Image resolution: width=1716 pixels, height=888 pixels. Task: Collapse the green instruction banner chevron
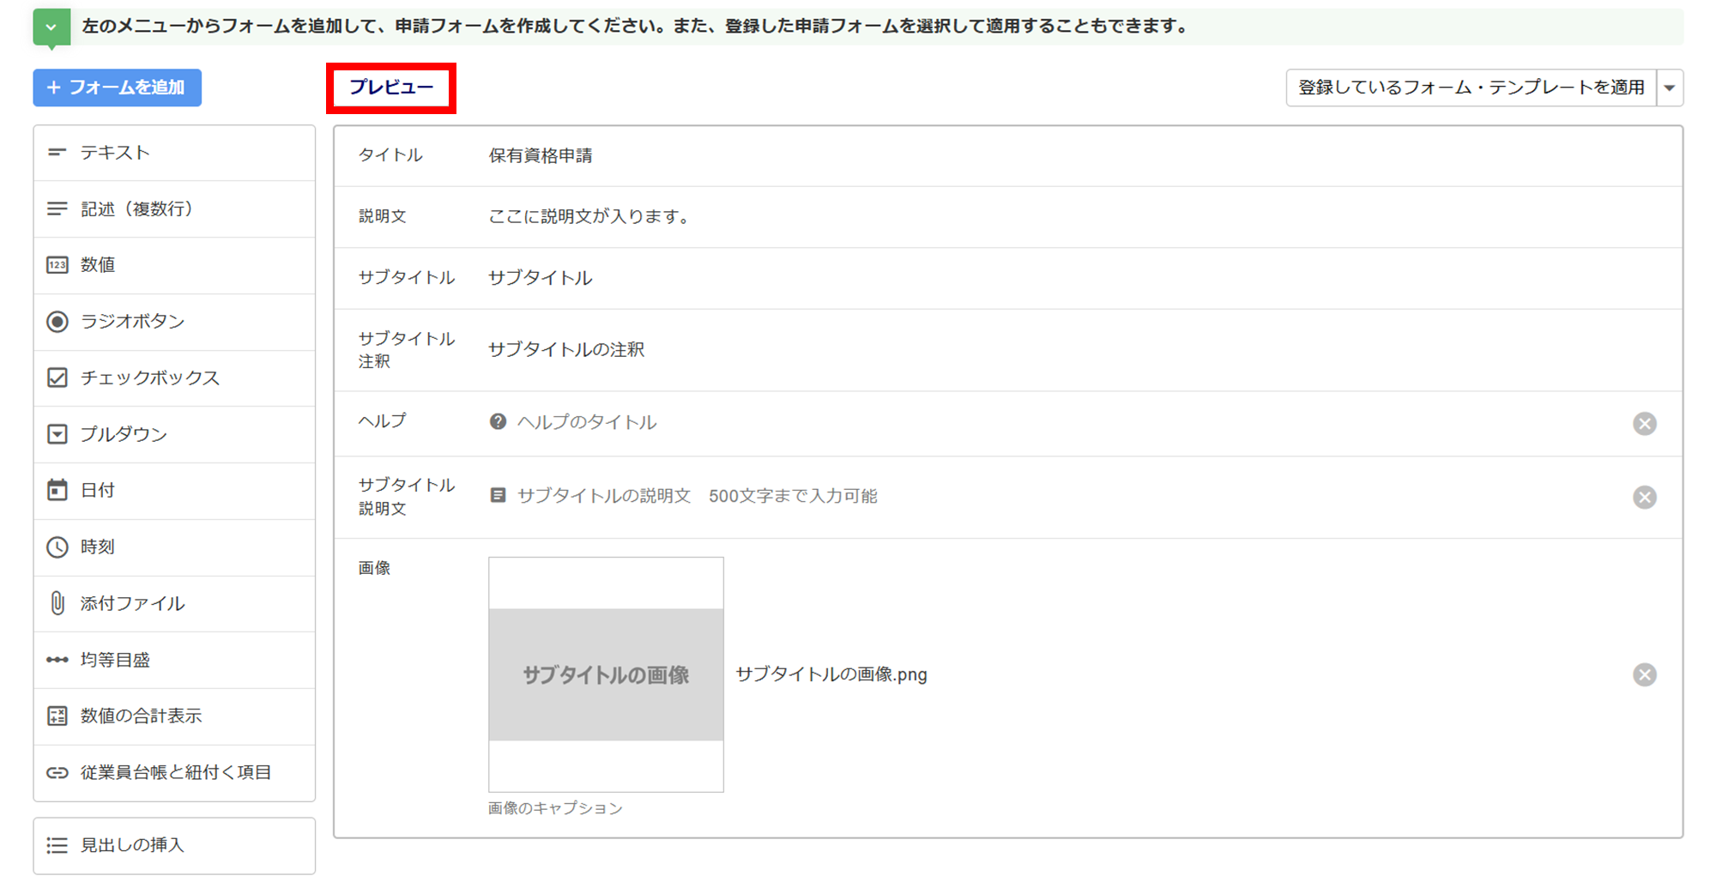point(51,27)
